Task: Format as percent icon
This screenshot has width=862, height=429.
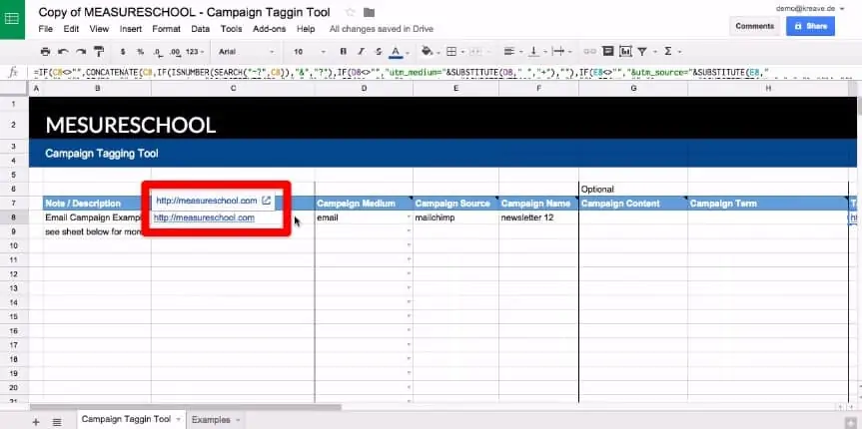Action: [140, 52]
